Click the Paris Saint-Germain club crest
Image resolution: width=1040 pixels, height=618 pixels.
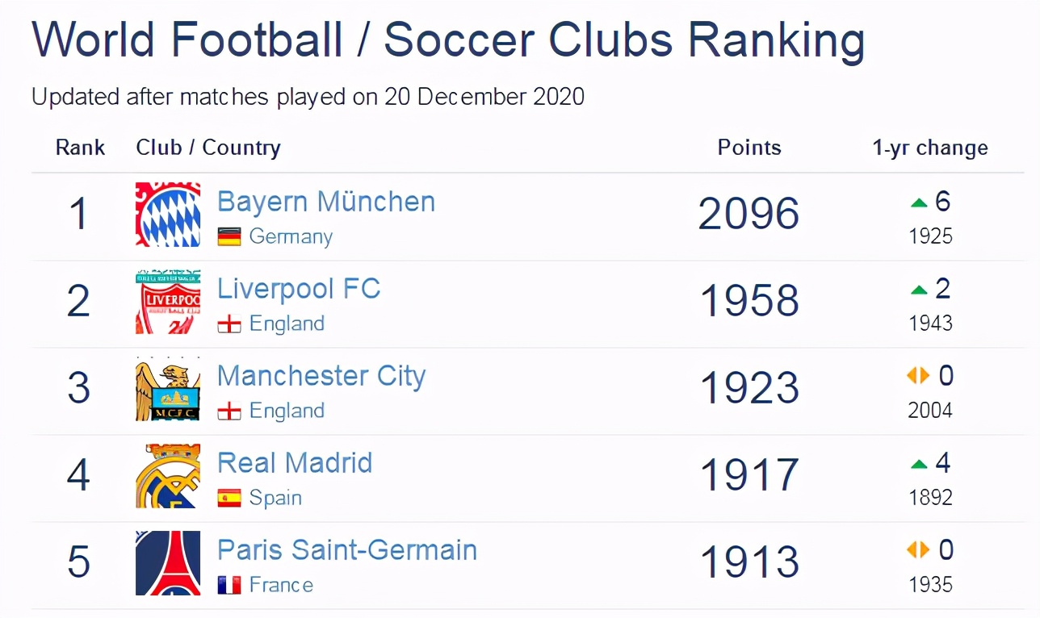point(168,563)
